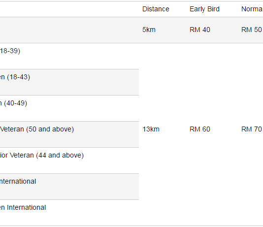The height and width of the screenshot is (227, 263).
Task: Click the blank header cell before Distance
Action: [69, 9]
